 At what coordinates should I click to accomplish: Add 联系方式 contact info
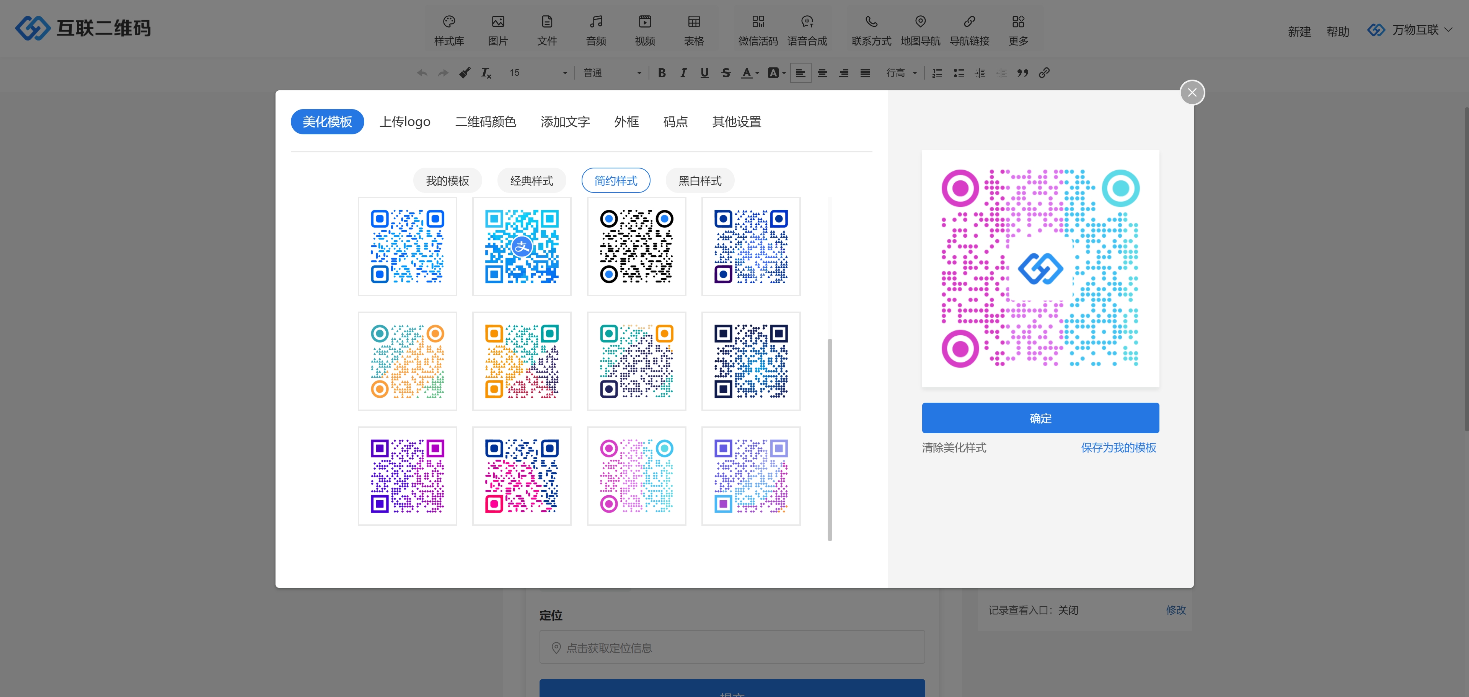(x=871, y=30)
